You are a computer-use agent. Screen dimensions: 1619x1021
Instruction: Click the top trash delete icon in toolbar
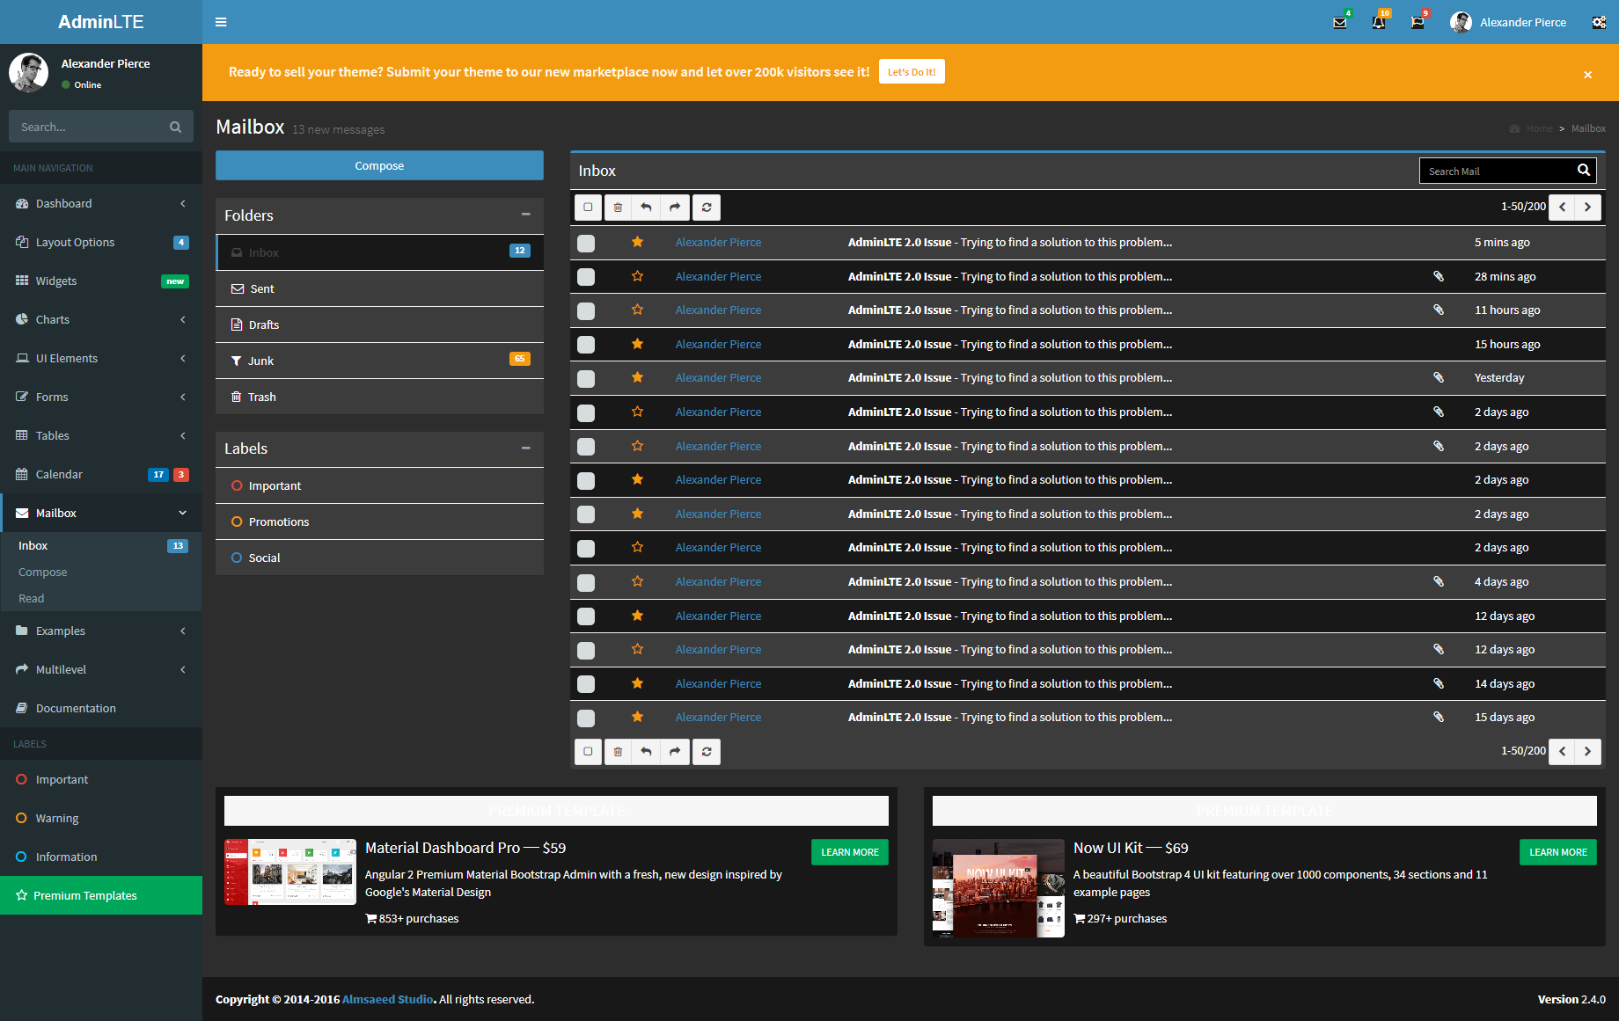[618, 208]
